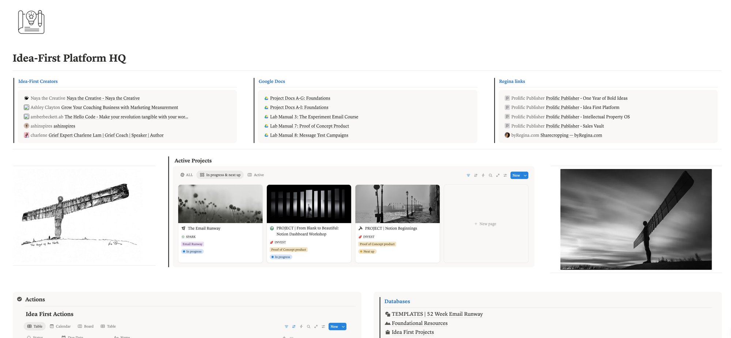The width and height of the screenshot is (731, 338).
Task: Select Calendar view in Idea First Actions
Action: 60,326
